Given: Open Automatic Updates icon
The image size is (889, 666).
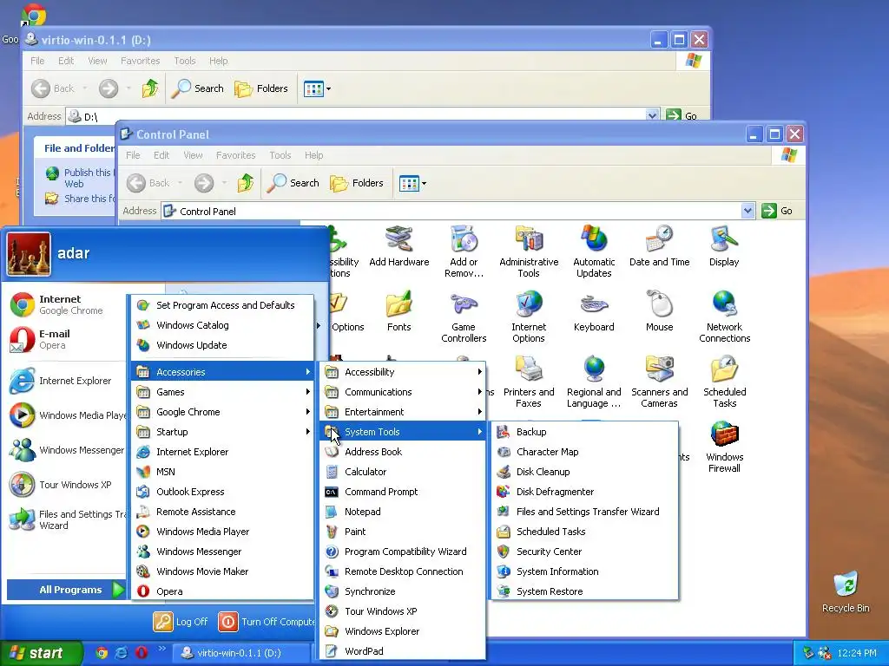Looking at the screenshot, I should click(x=594, y=252).
